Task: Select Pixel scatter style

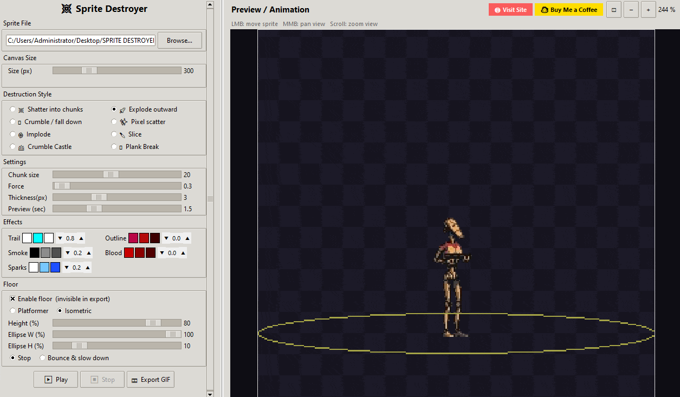Action: tap(114, 122)
